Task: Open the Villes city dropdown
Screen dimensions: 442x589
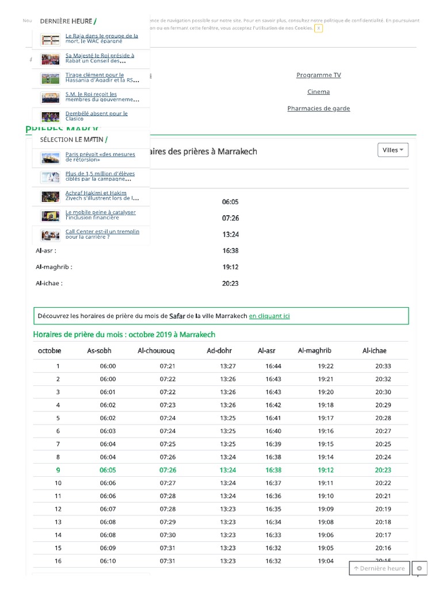Action: point(393,150)
